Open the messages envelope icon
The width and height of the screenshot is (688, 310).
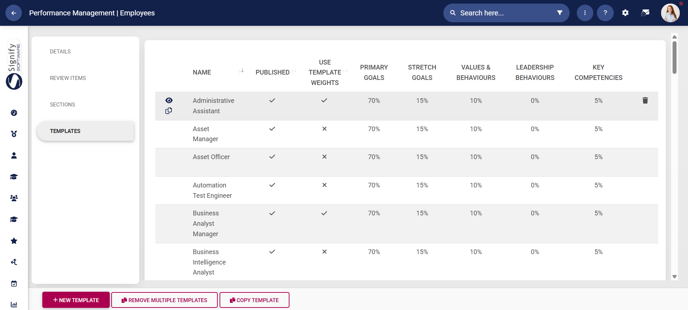645,13
